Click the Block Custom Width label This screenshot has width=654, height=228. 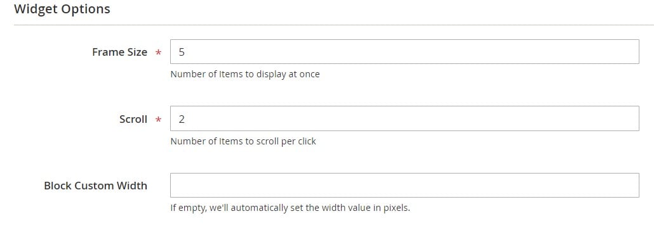pos(95,186)
